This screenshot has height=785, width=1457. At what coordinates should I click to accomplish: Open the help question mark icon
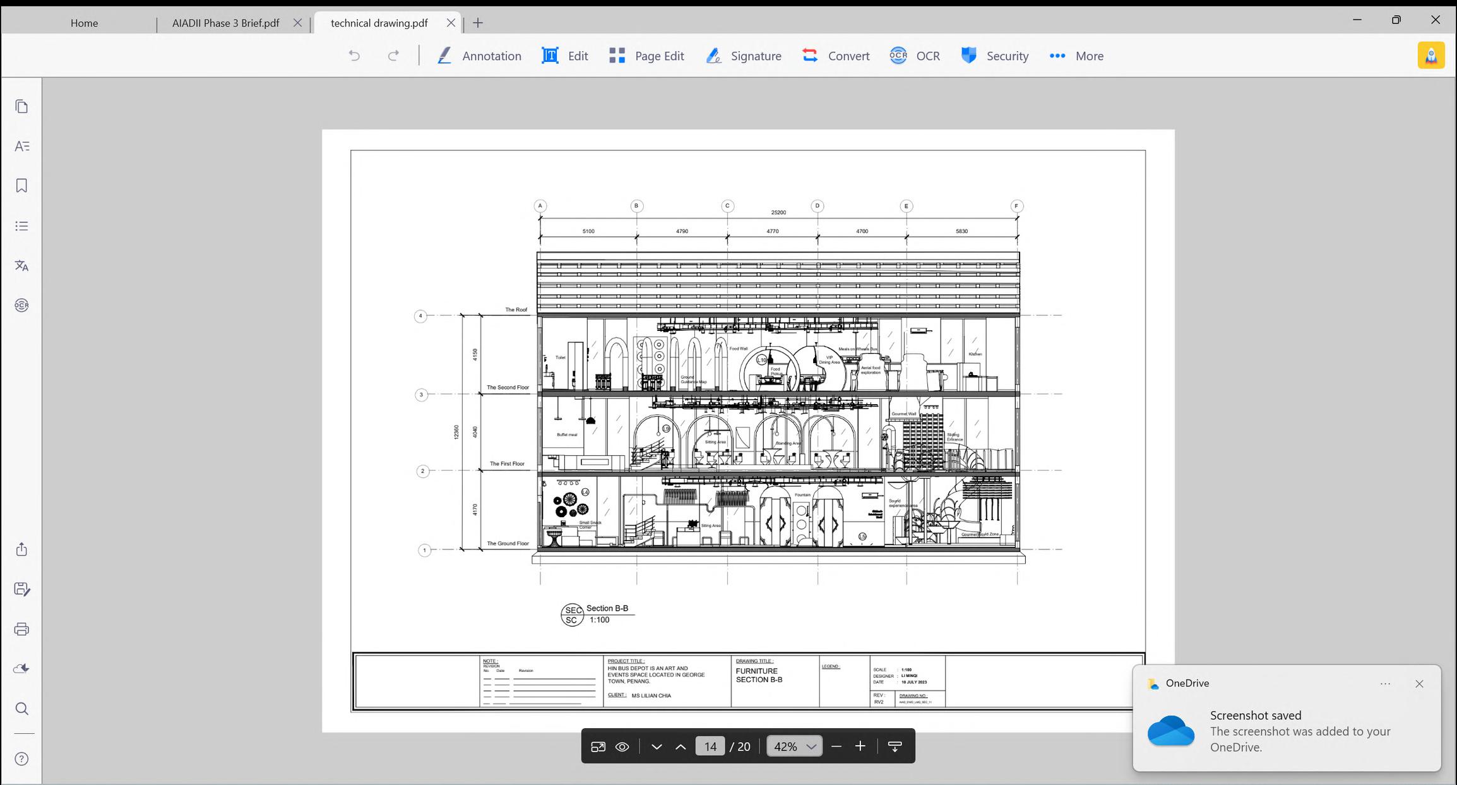click(21, 759)
